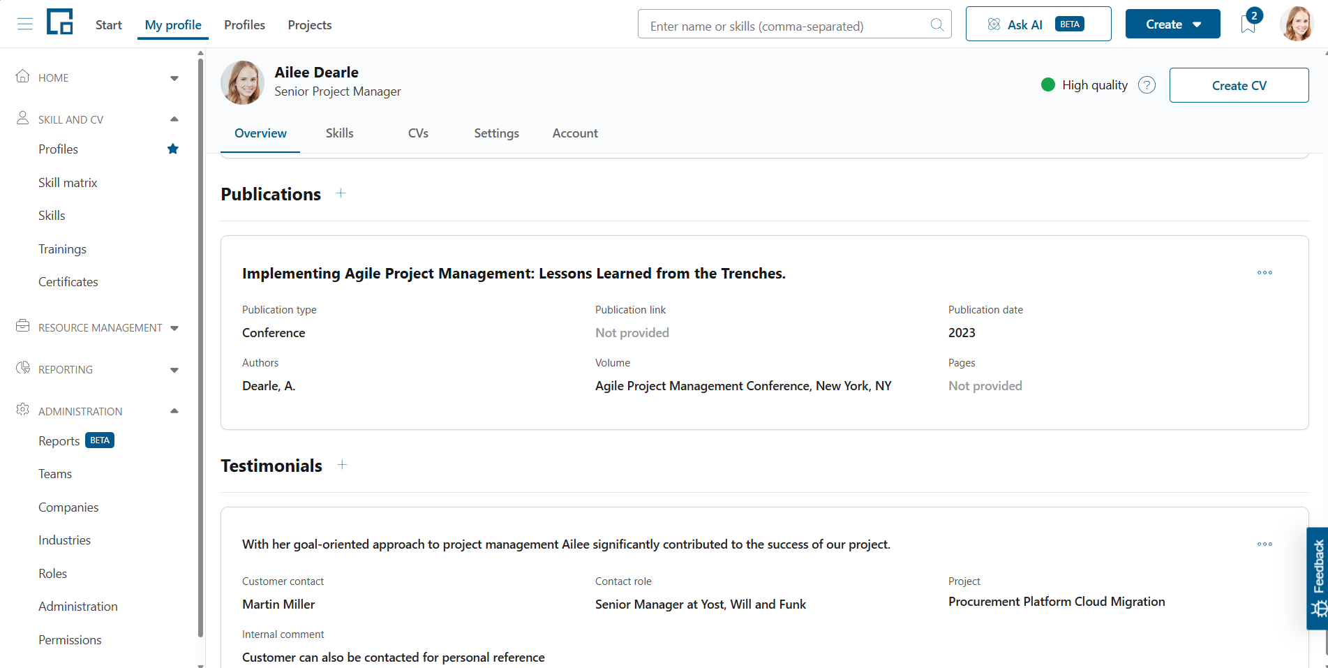Image resolution: width=1328 pixels, height=668 pixels.
Task: Open the Create dropdown button
Action: coord(1172,24)
